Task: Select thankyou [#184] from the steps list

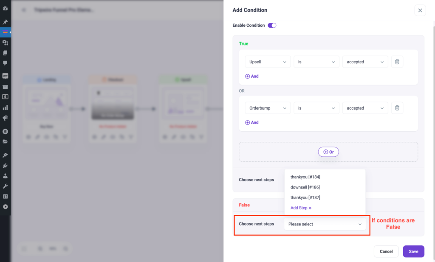Action: pos(305,177)
